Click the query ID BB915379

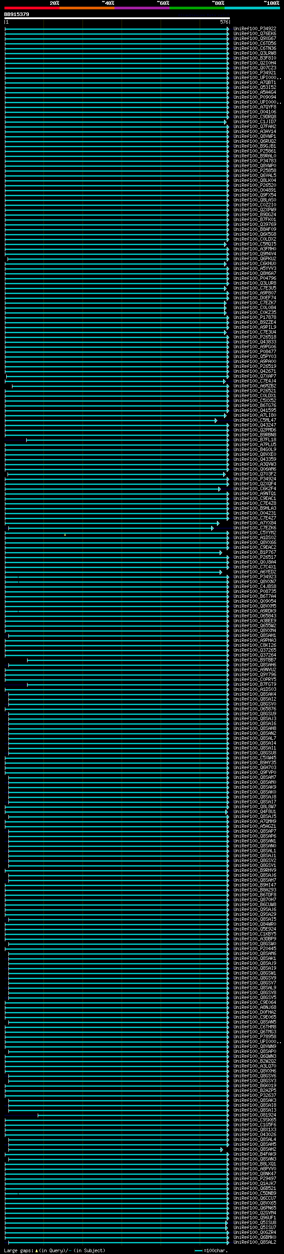click(16, 15)
